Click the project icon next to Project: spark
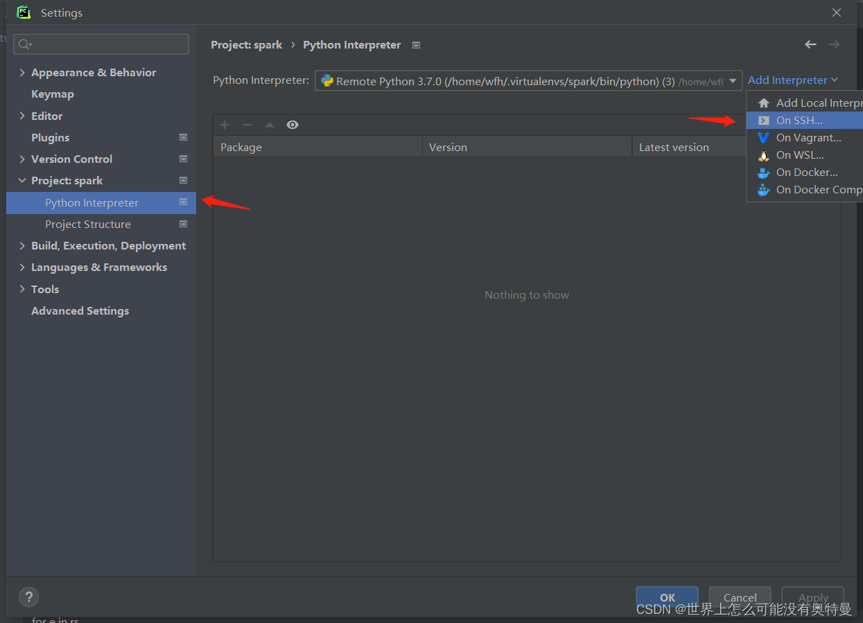The image size is (863, 623). 183,180
